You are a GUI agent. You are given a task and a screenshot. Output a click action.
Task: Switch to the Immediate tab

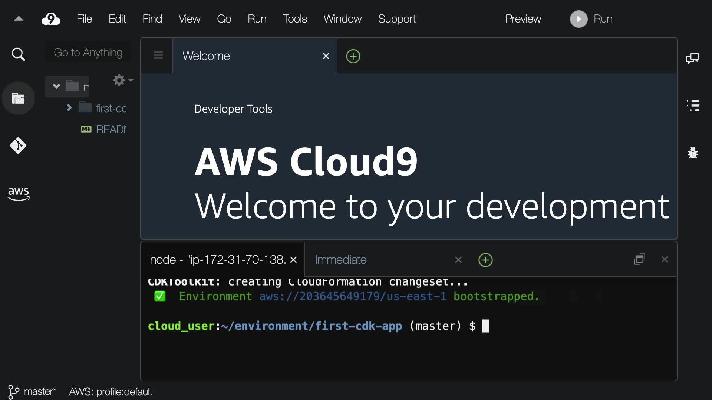[340, 260]
